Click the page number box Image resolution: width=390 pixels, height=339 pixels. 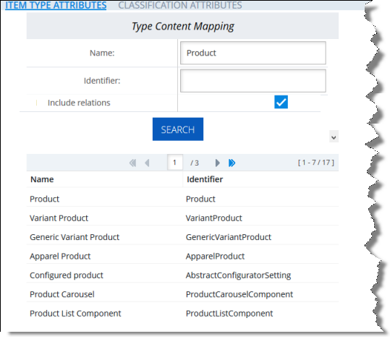point(174,163)
